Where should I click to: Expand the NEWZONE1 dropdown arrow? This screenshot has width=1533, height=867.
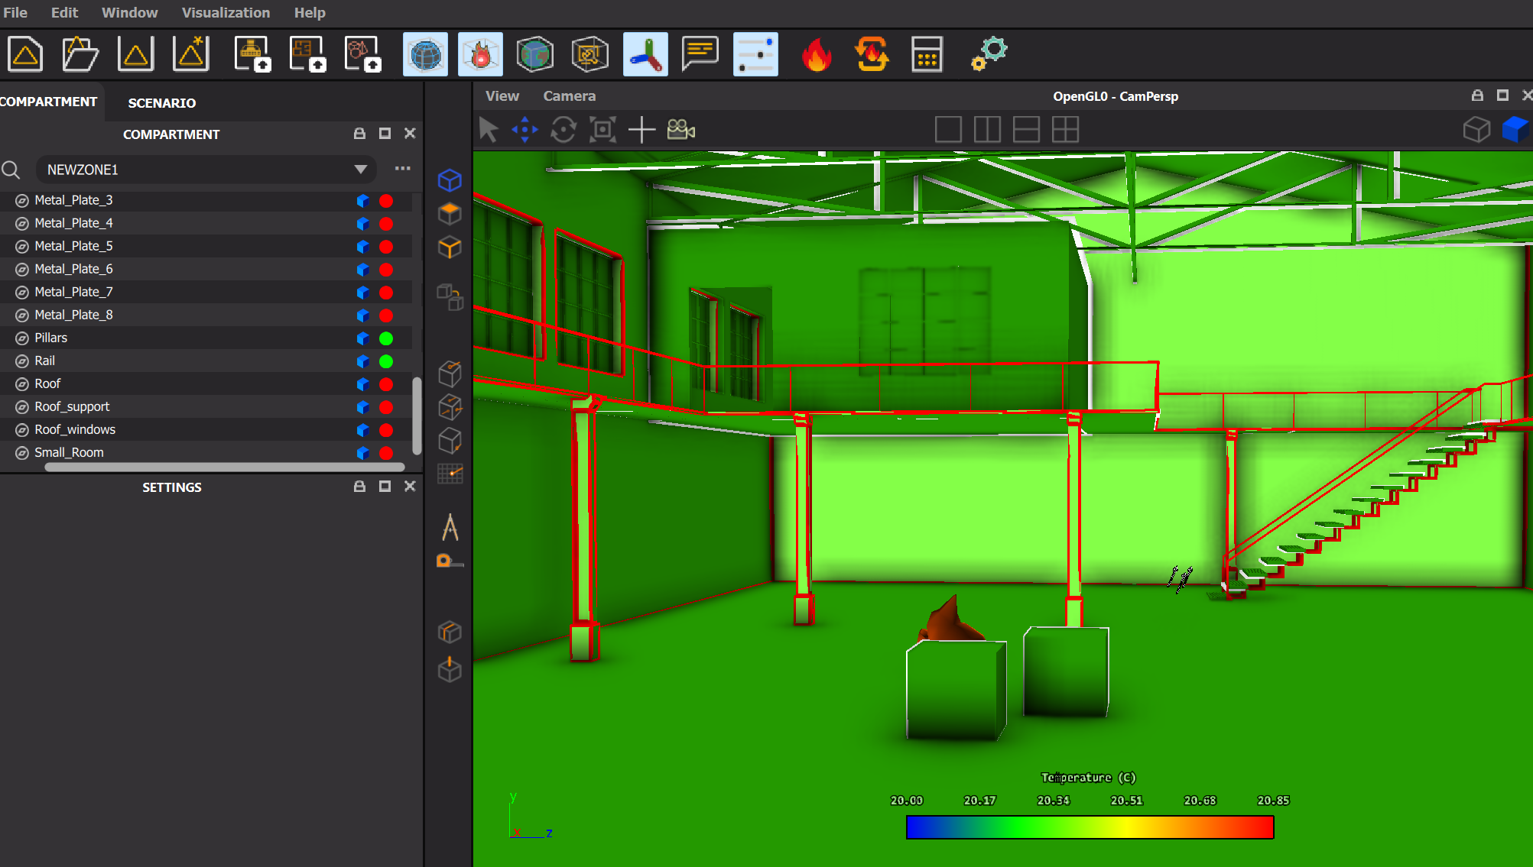360,170
